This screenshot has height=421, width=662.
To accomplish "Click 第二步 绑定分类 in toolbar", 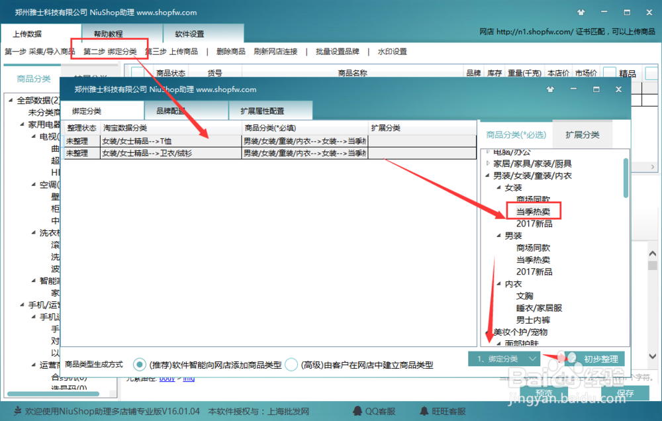I will pyautogui.click(x=110, y=52).
